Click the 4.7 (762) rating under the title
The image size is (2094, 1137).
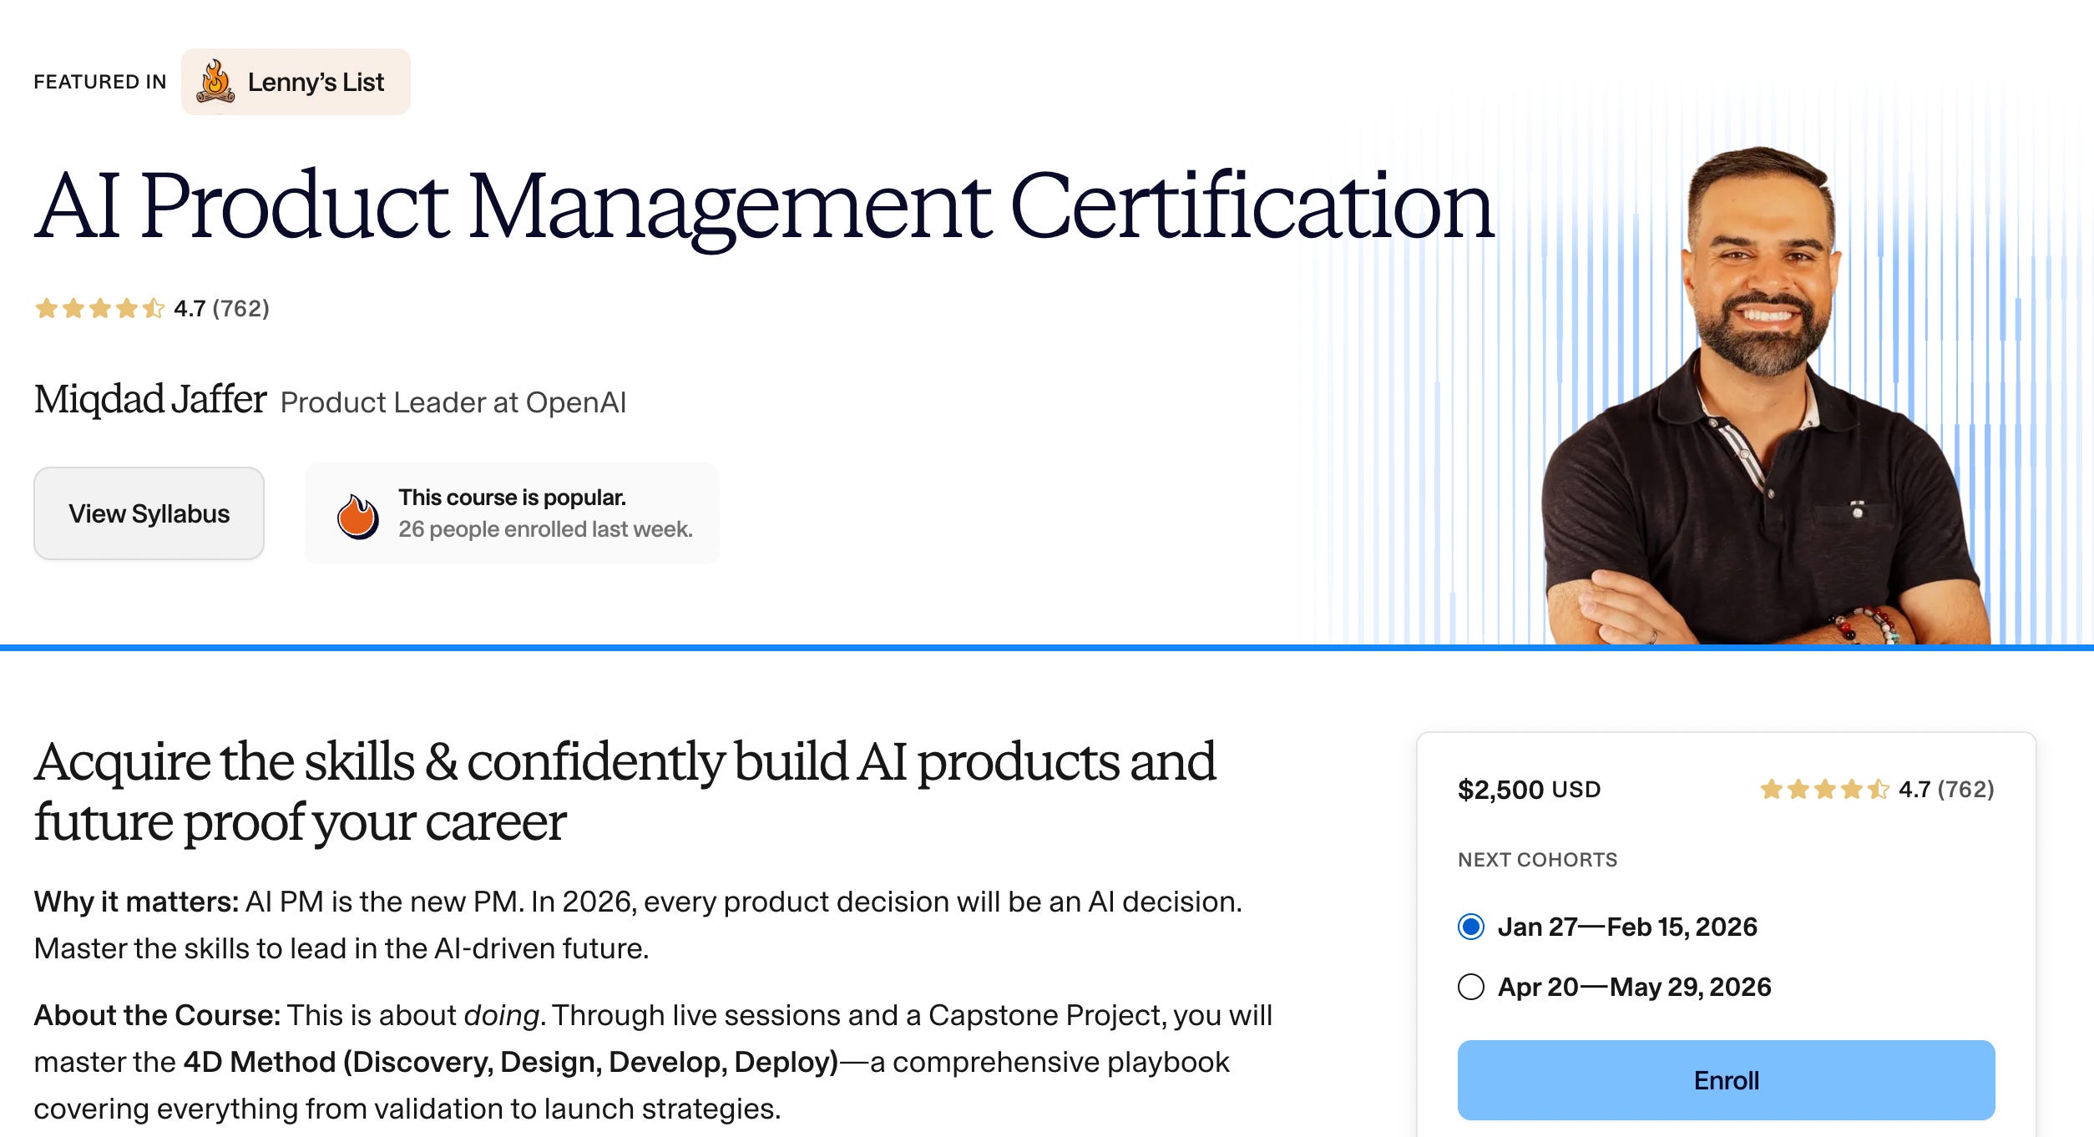click(x=221, y=309)
